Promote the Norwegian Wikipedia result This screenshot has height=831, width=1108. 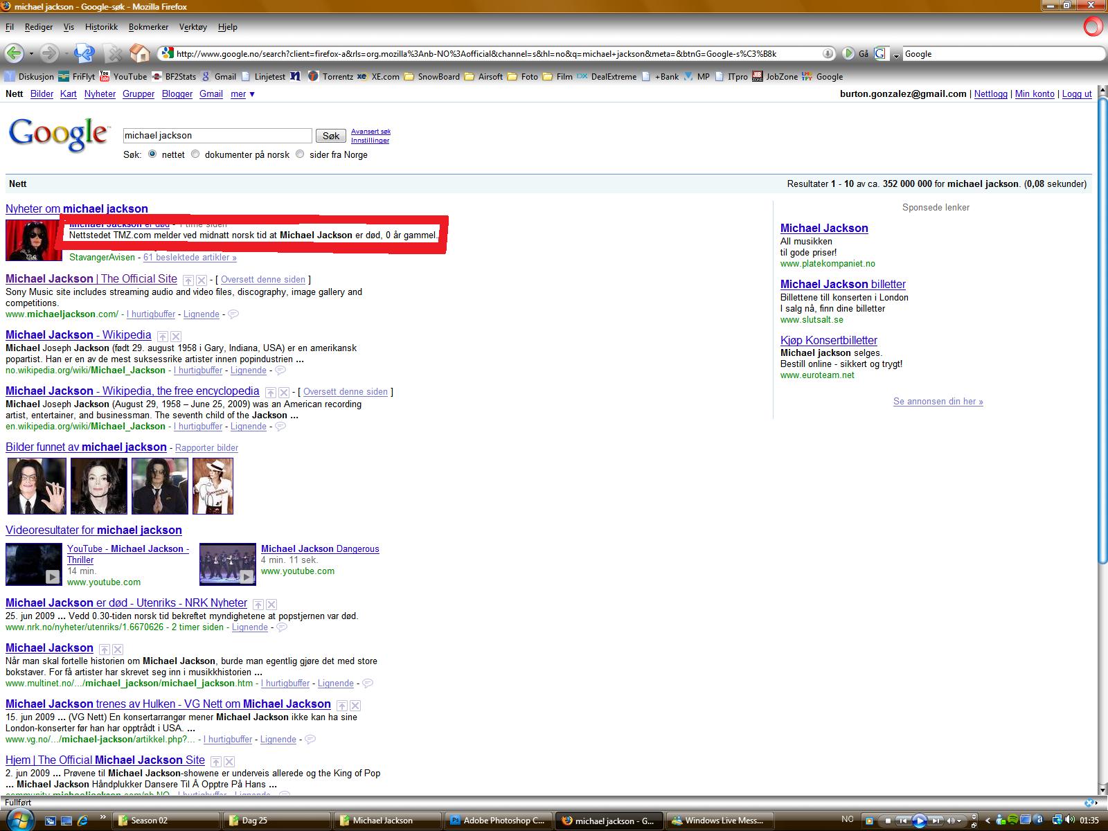click(163, 336)
